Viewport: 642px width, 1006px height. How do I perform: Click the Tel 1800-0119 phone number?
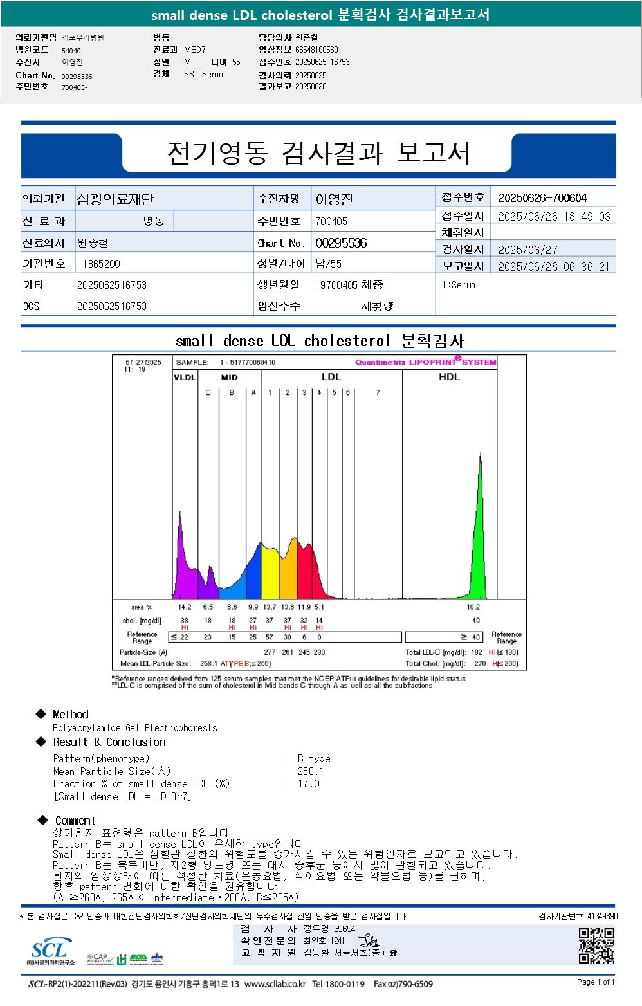tap(338, 984)
